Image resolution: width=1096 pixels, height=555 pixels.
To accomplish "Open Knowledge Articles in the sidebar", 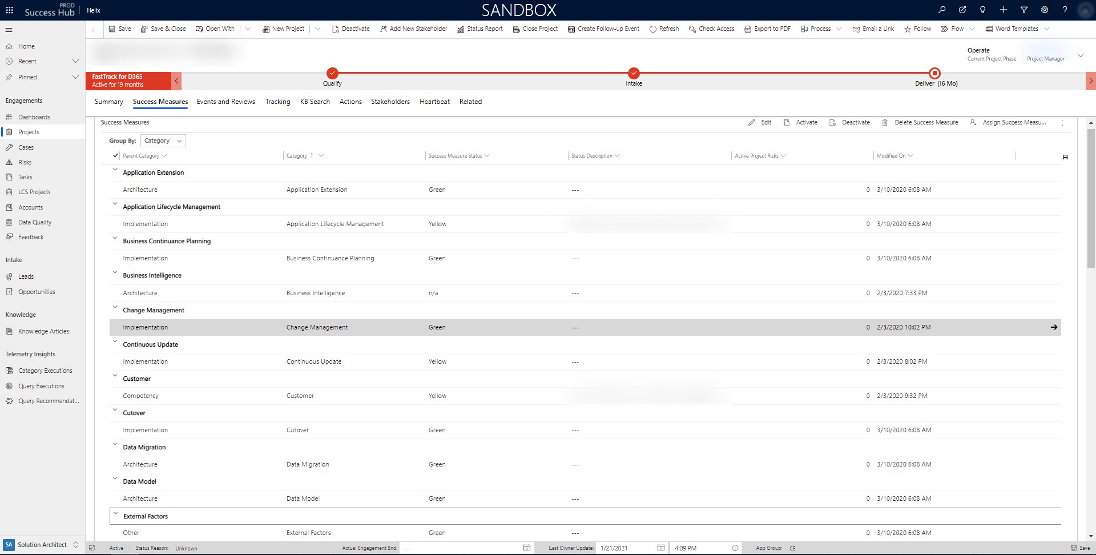I will point(43,331).
